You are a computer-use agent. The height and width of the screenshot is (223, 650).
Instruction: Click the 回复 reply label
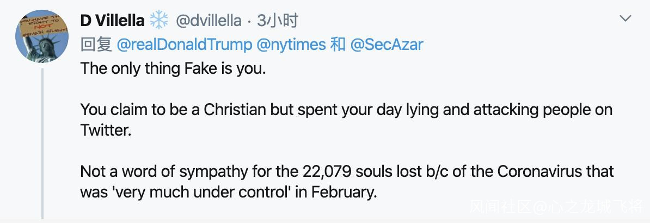click(96, 44)
